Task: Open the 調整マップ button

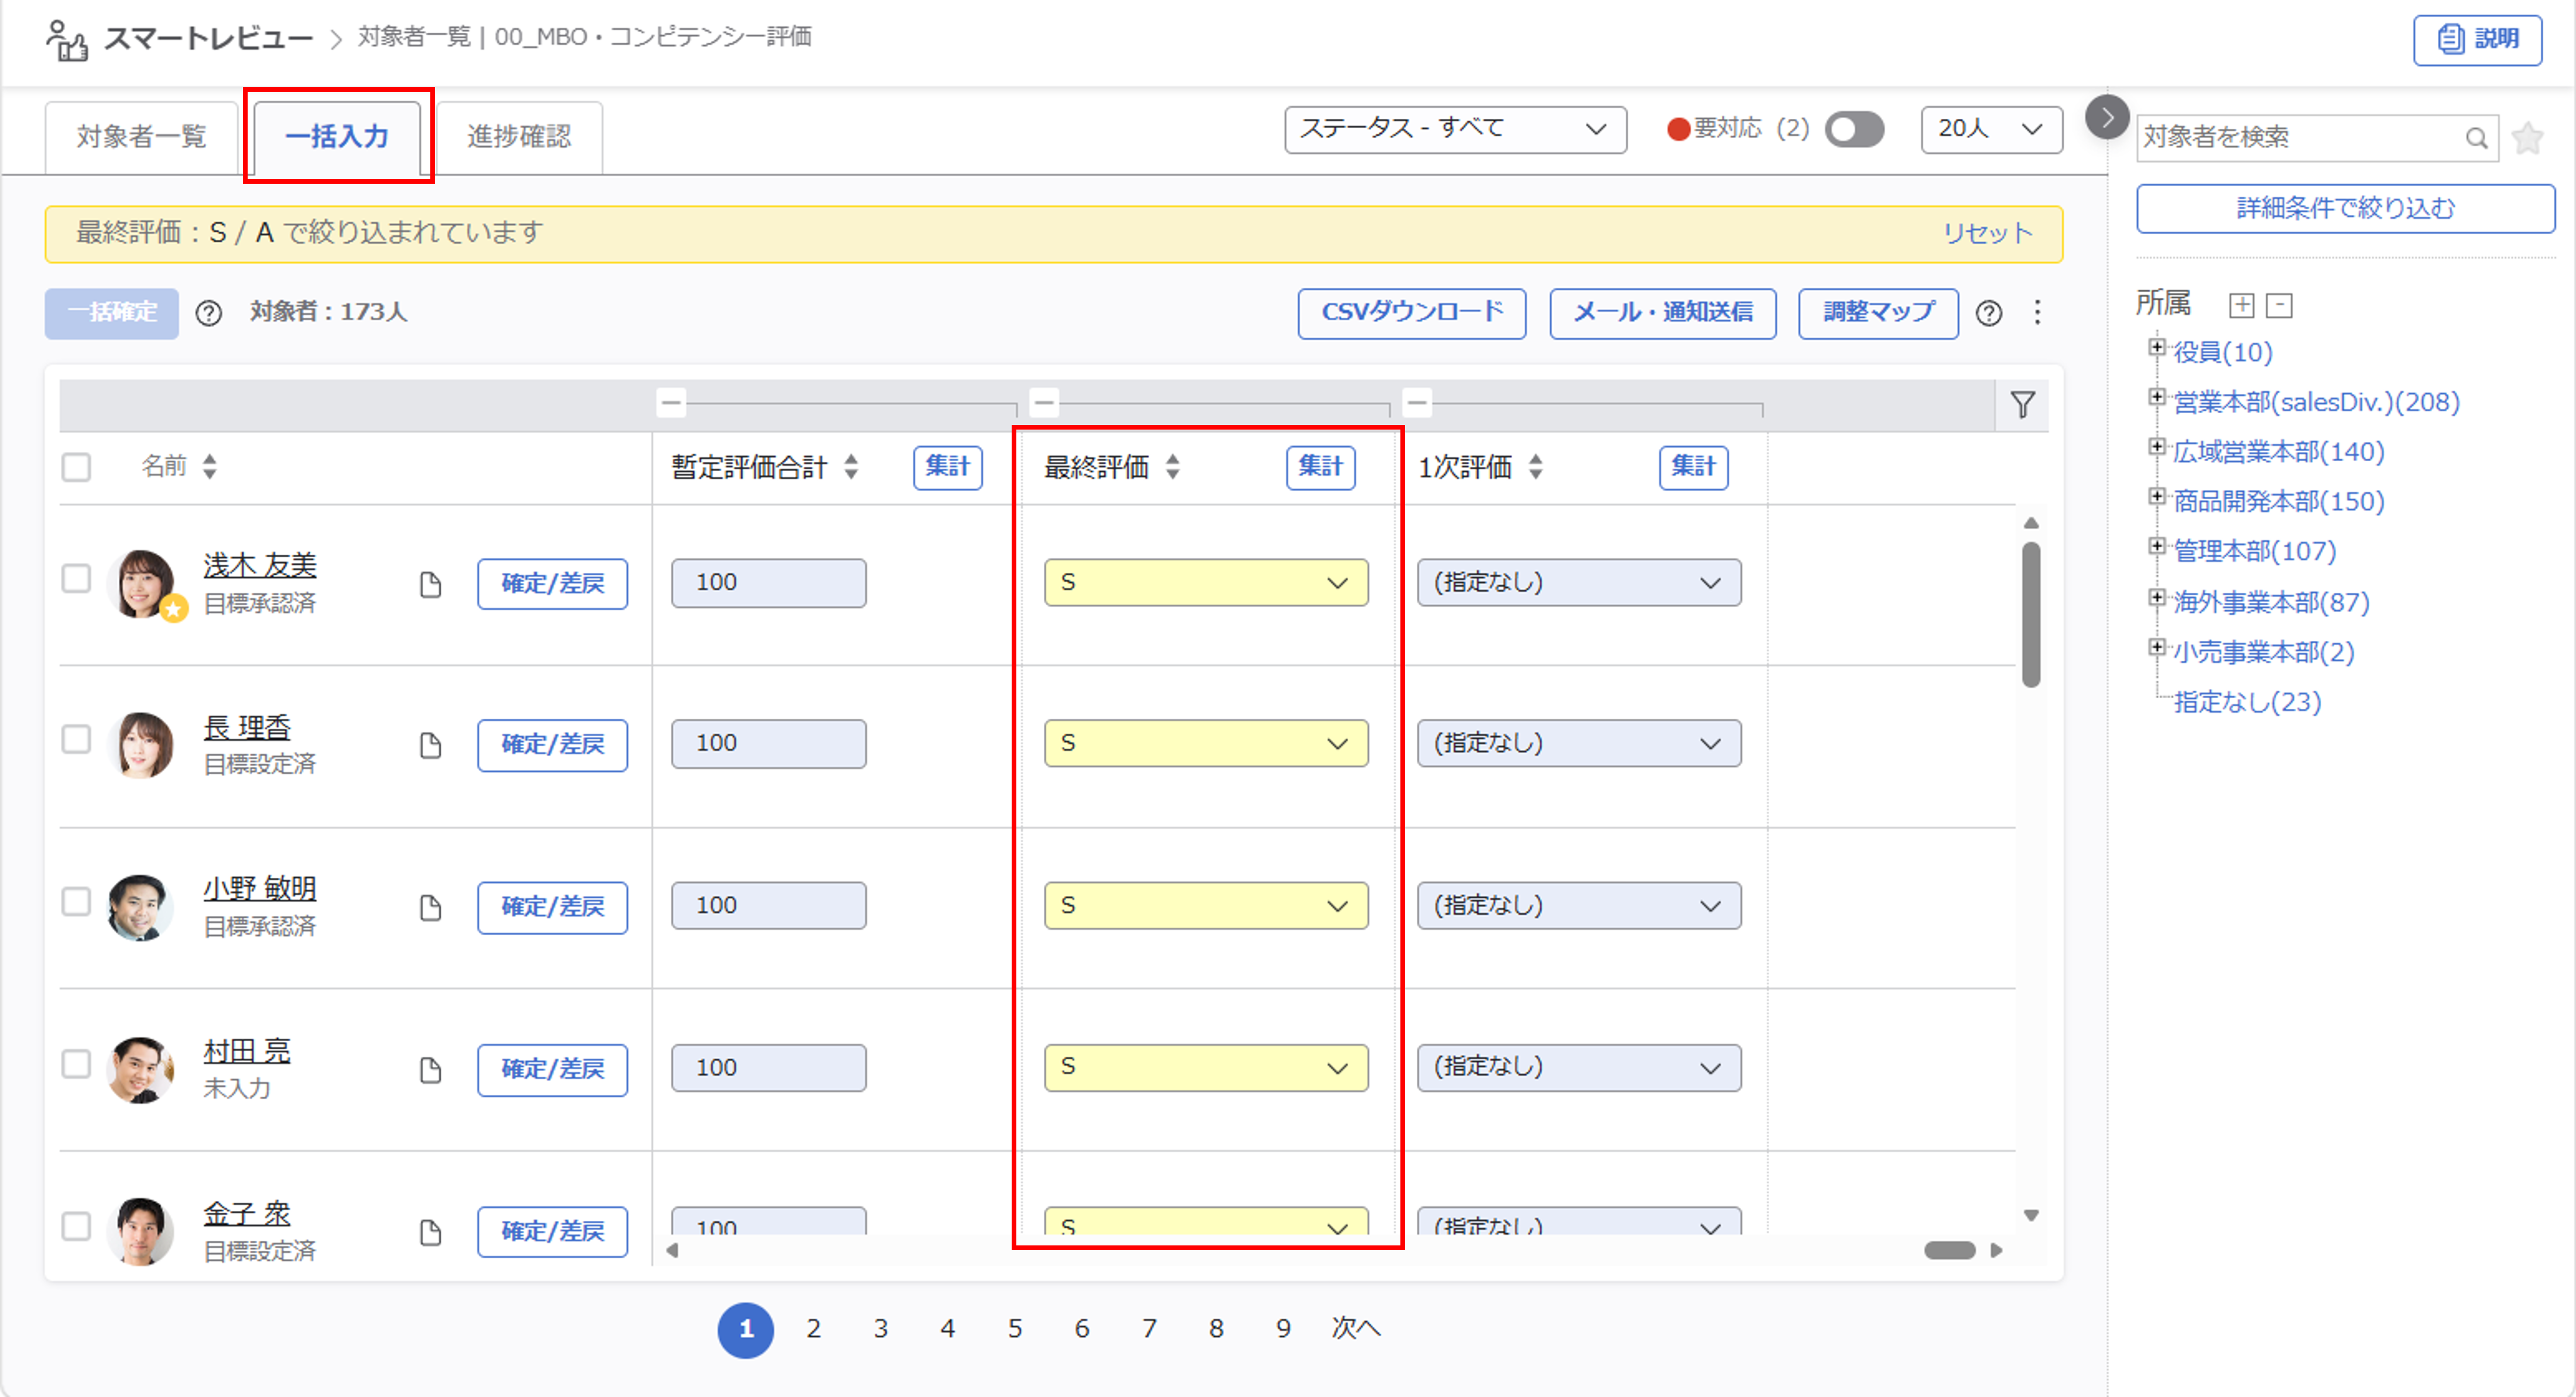Action: click(1878, 313)
